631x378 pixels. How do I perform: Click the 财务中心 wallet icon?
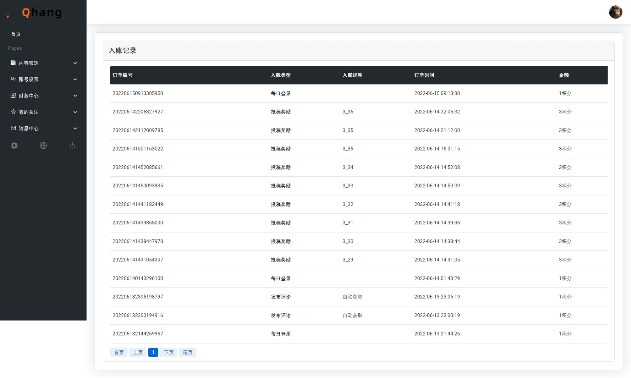13,95
